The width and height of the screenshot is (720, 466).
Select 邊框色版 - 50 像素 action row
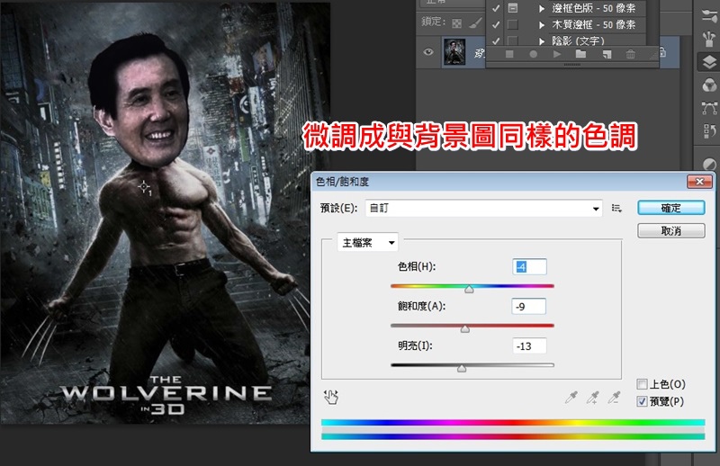(594, 8)
